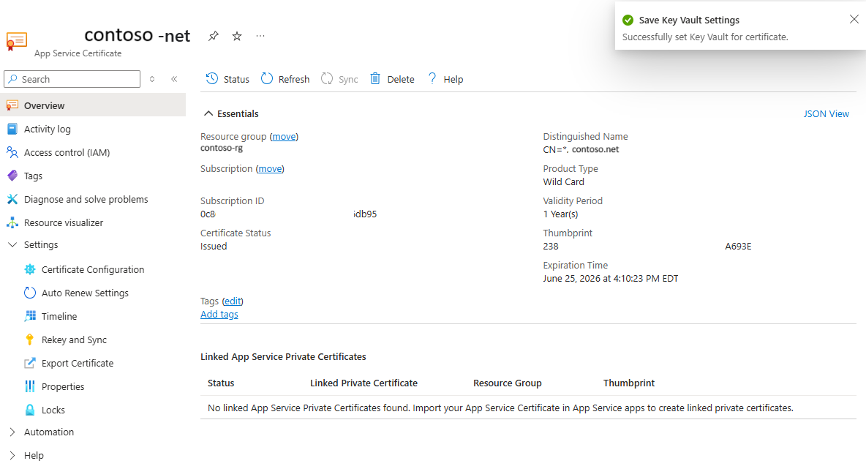Go to Rekey and Sync

pos(74,340)
